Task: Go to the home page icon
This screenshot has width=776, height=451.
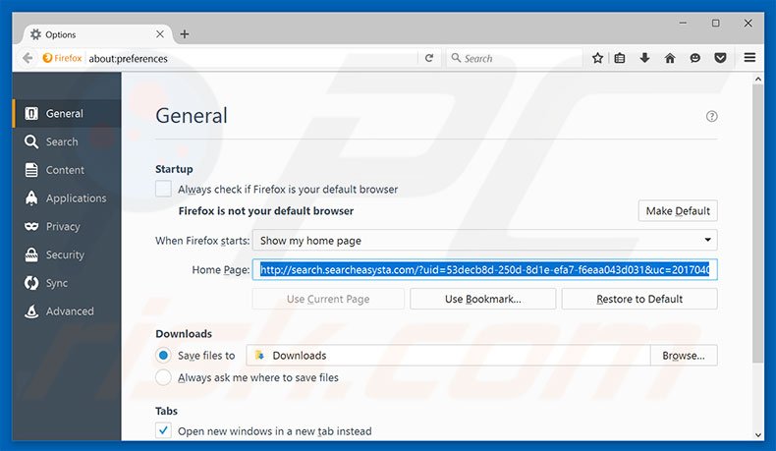Action: pyautogui.click(x=670, y=58)
